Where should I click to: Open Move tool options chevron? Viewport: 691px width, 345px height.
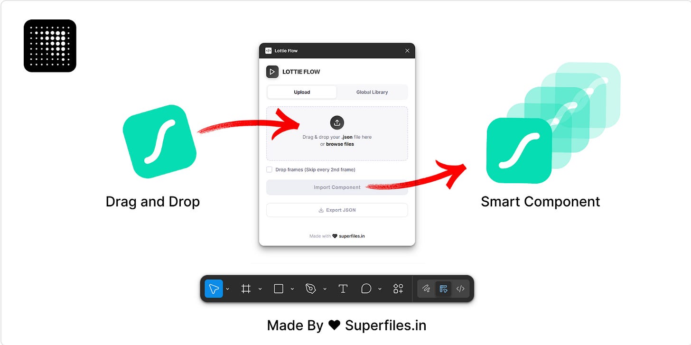pos(228,289)
